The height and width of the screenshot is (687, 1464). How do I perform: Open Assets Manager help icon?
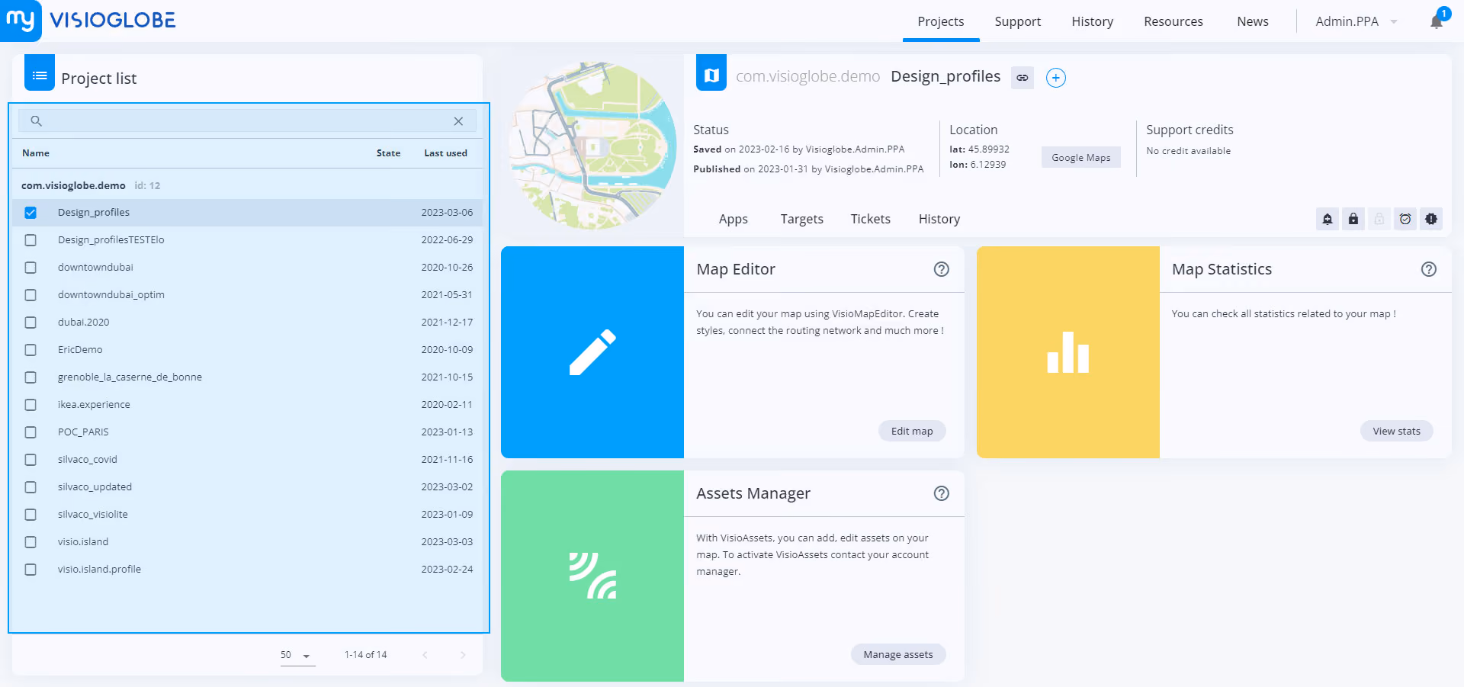point(942,493)
